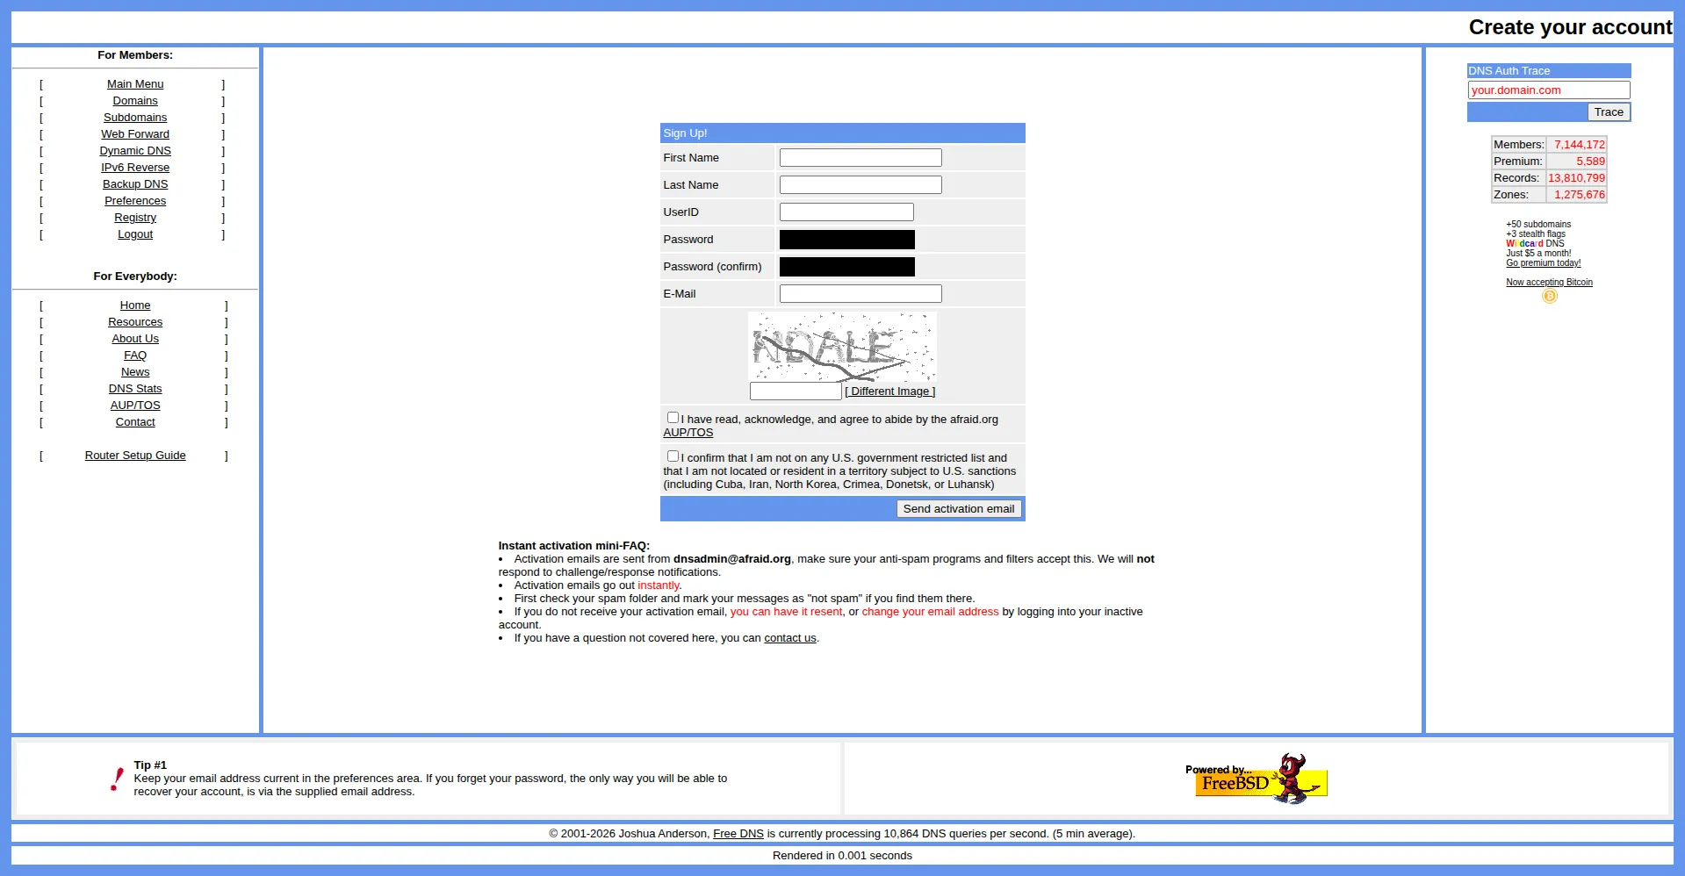Click the contact us FAQ link
Image resolution: width=1685 pixels, height=876 pixels.
point(789,638)
